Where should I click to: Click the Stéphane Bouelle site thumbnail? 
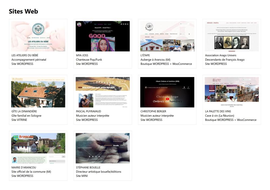[103, 148]
